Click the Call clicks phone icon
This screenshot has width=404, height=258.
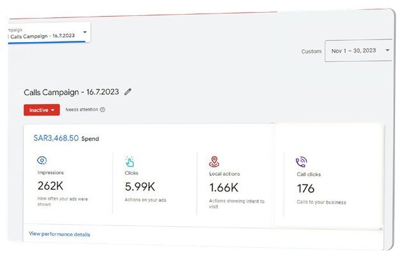301,162
